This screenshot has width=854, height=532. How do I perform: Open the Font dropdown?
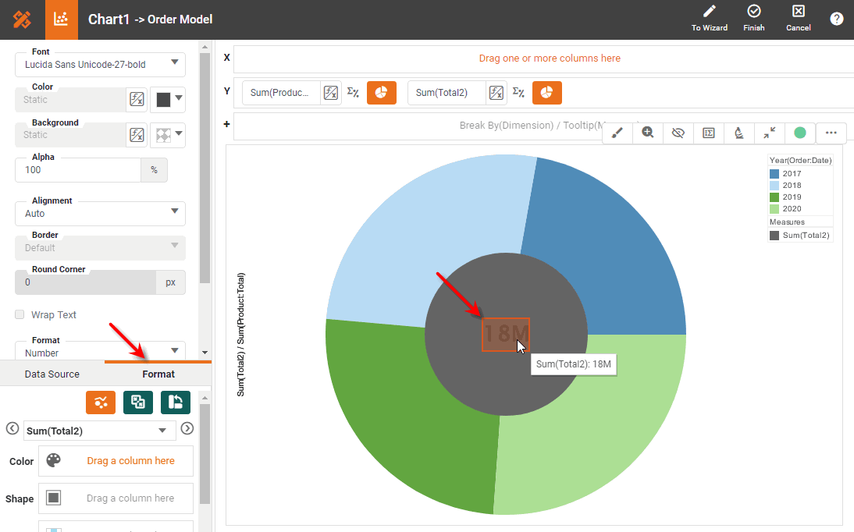(100, 64)
